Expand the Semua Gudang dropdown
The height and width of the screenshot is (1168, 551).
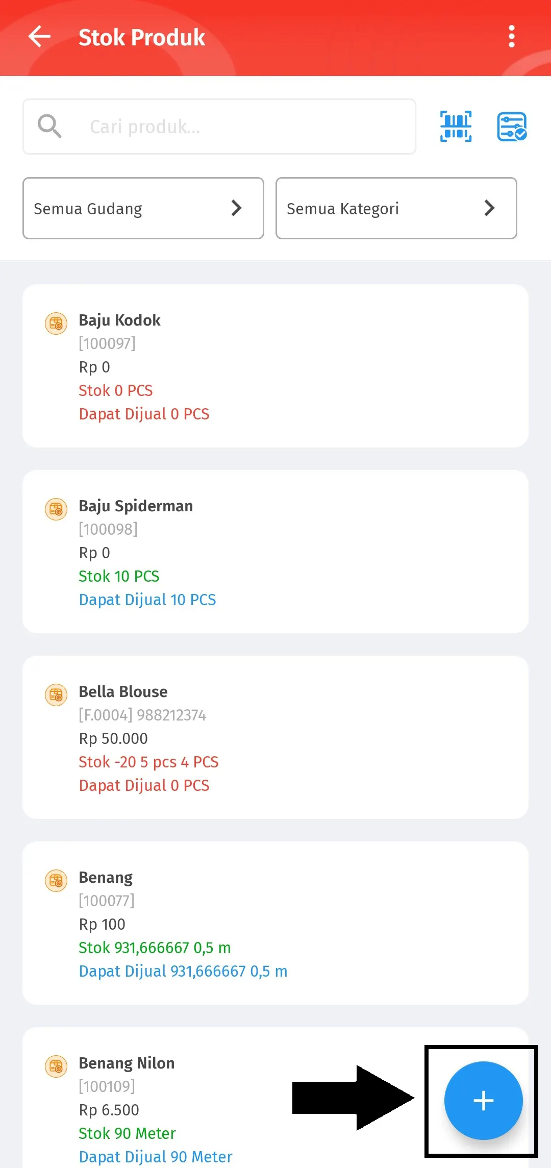click(143, 208)
